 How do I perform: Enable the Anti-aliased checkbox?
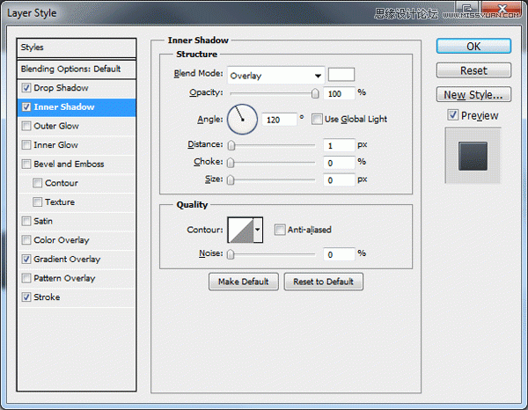click(x=280, y=230)
